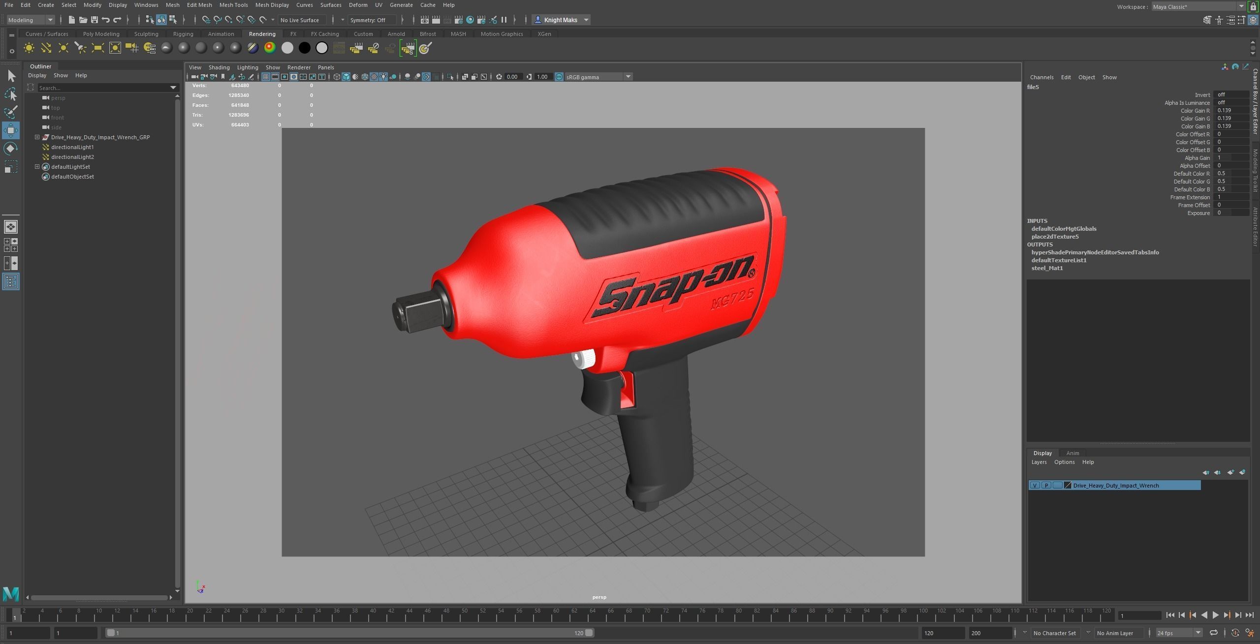The width and height of the screenshot is (1260, 644).
Task: Open the Mesh Tools menu
Action: coord(233,5)
